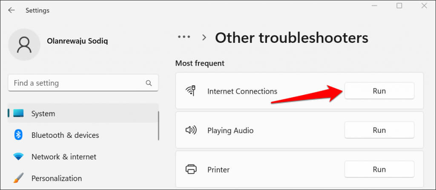The height and width of the screenshot is (190, 436).
Task: Click the Printer icon
Action: tap(191, 170)
